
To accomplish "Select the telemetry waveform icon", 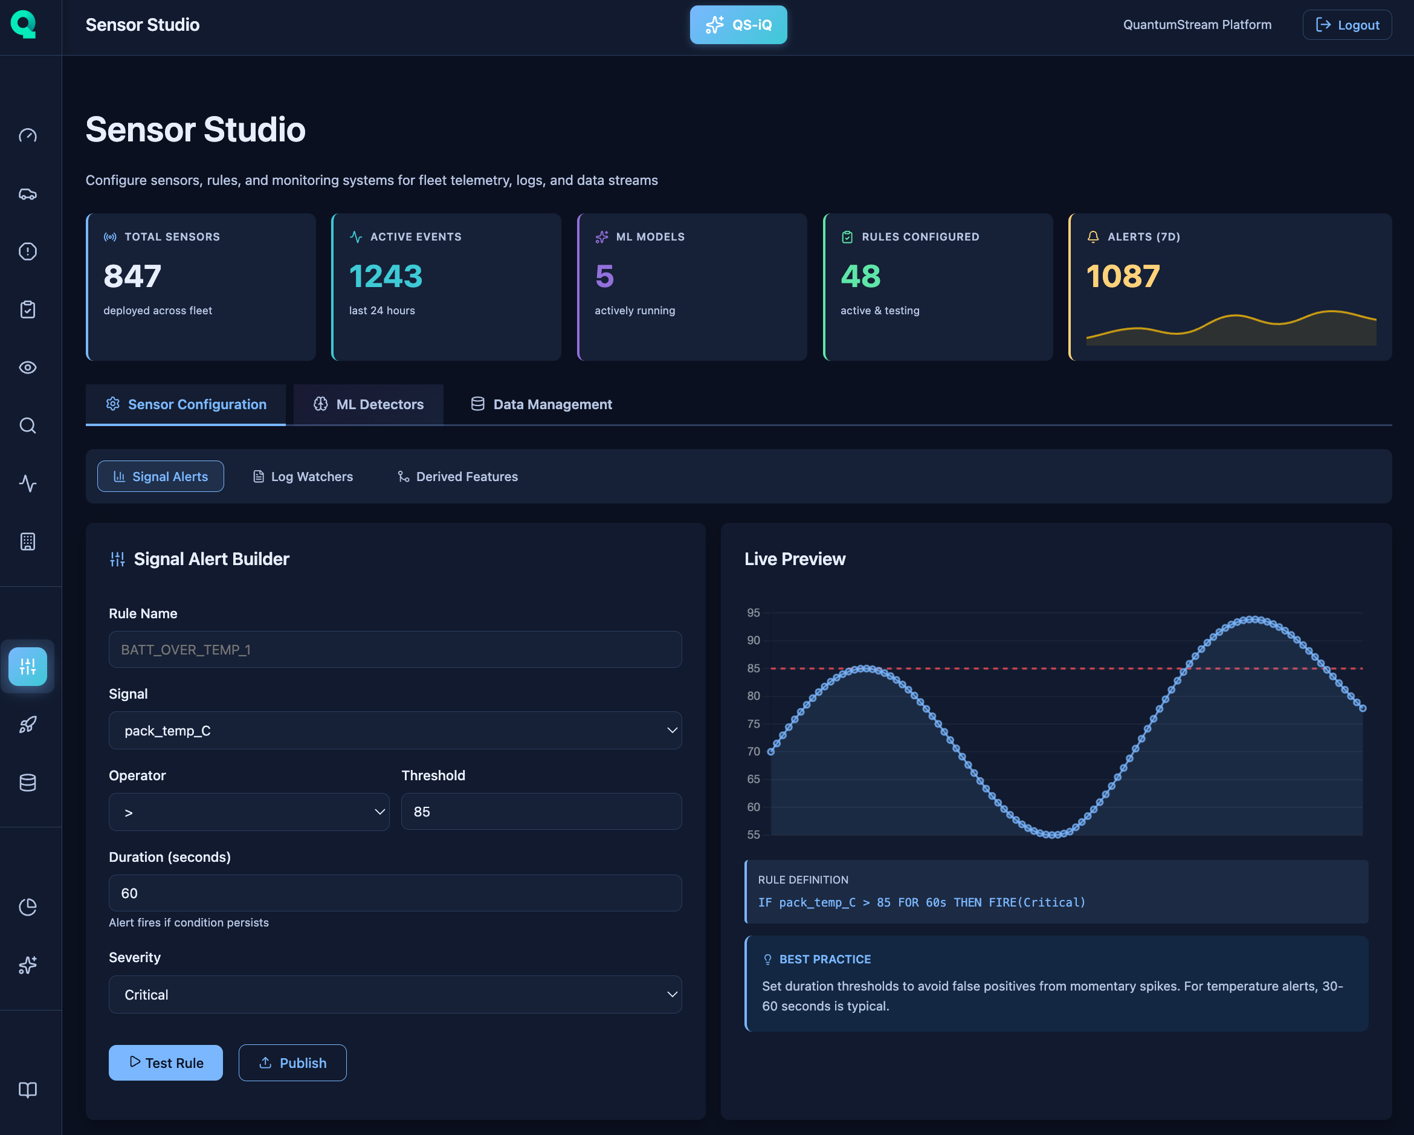I will [28, 483].
